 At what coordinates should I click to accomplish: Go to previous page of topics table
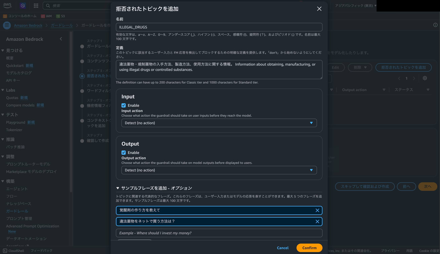pyautogui.click(x=399, y=78)
